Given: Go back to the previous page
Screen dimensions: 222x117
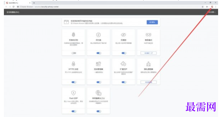Looking at the screenshot, I should (x=6, y=6).
